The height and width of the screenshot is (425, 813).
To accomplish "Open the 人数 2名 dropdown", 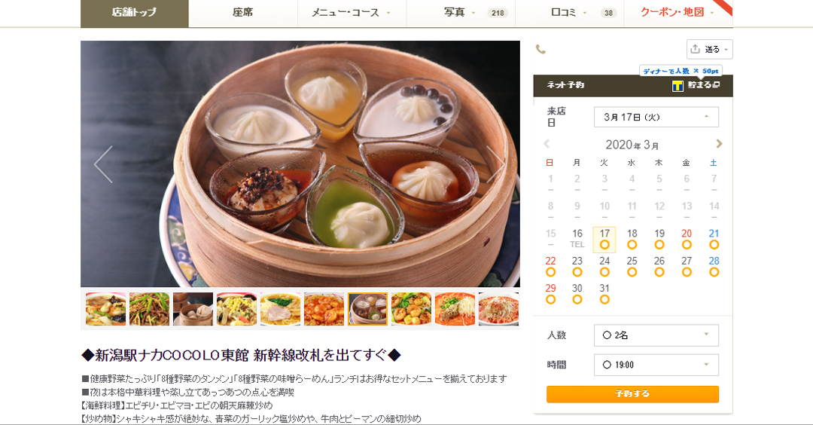I will click(x=656, y=335).
